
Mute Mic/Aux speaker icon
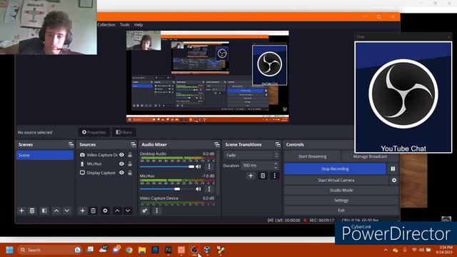199,189
